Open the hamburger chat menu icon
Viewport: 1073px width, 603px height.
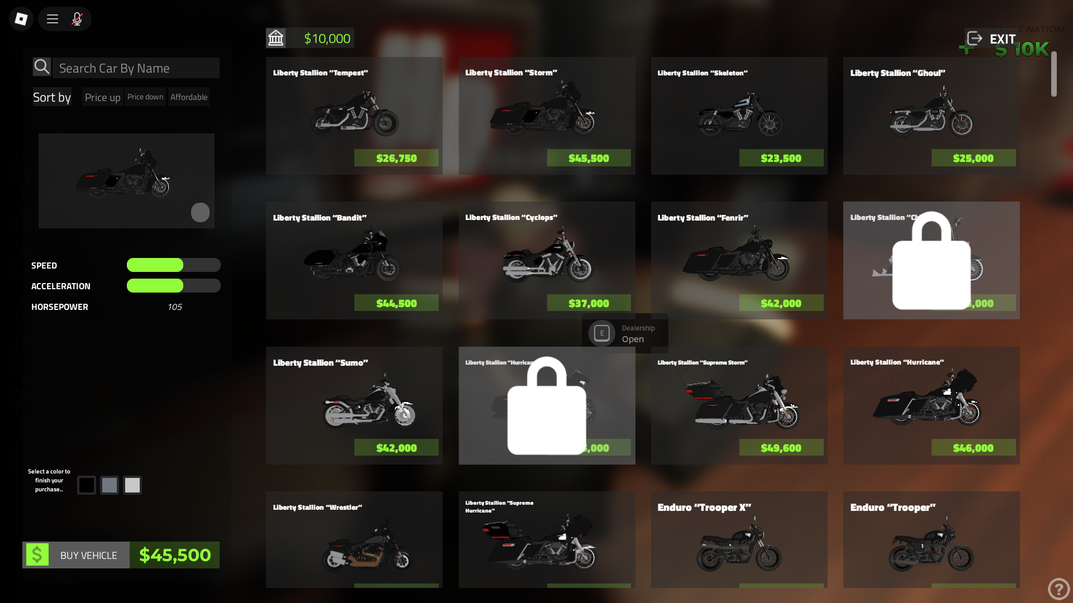(x=53, y=19)
